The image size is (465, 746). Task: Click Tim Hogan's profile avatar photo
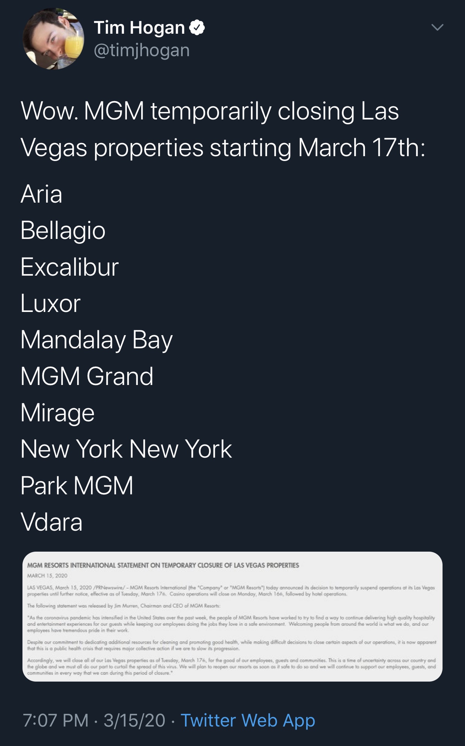pyautogui.click(x=53, y=39)
